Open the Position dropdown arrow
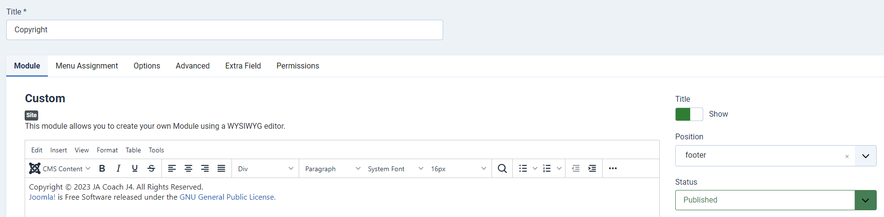Screen dimensions: 884x217 [865, 156]
